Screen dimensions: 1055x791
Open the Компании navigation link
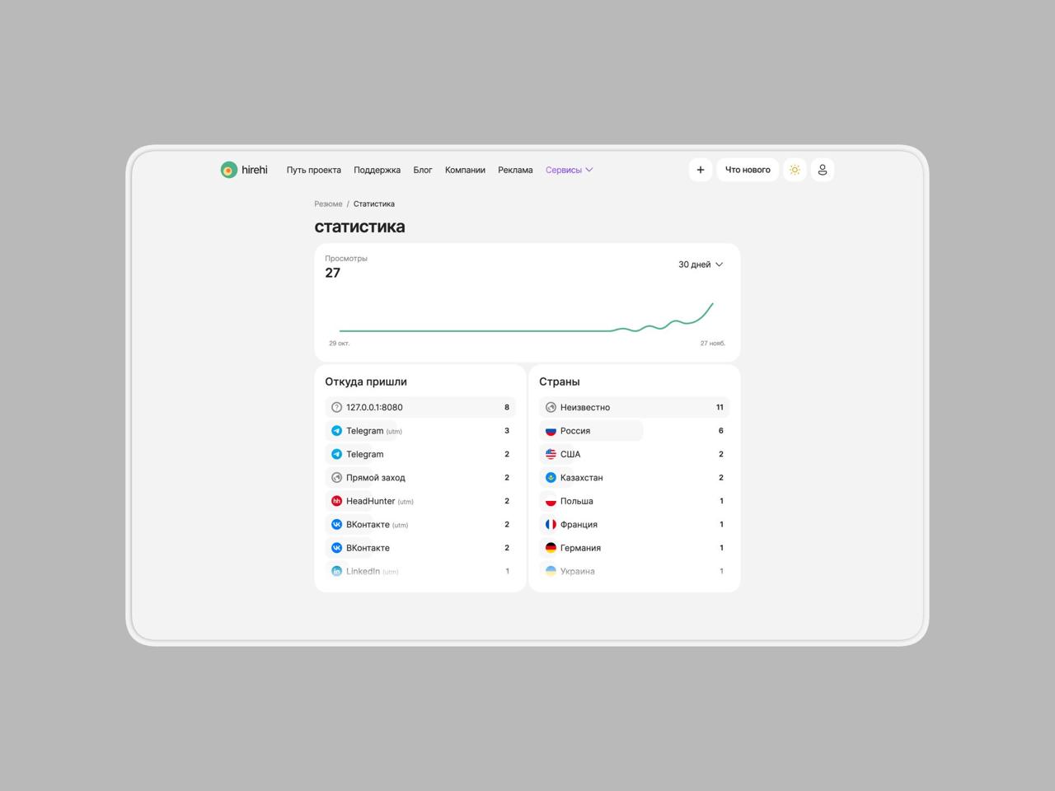[465, 170]
